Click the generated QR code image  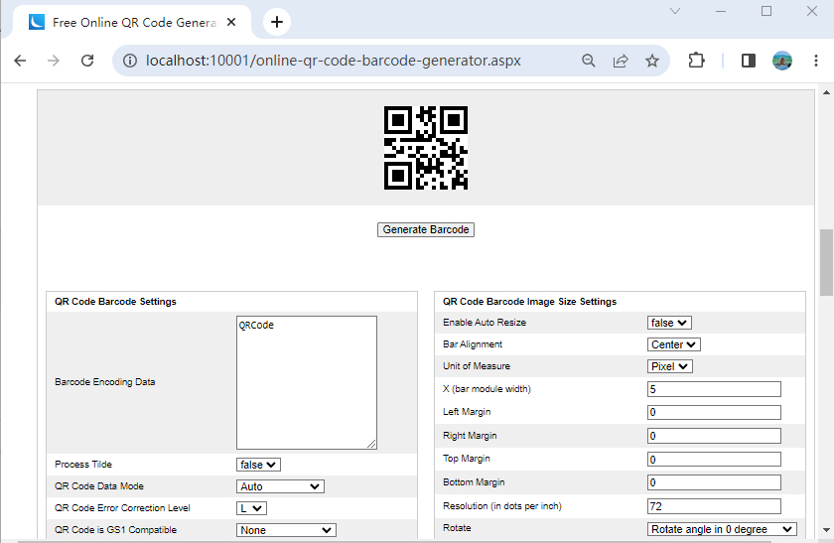pyautogui.click(x=426, y=148)
